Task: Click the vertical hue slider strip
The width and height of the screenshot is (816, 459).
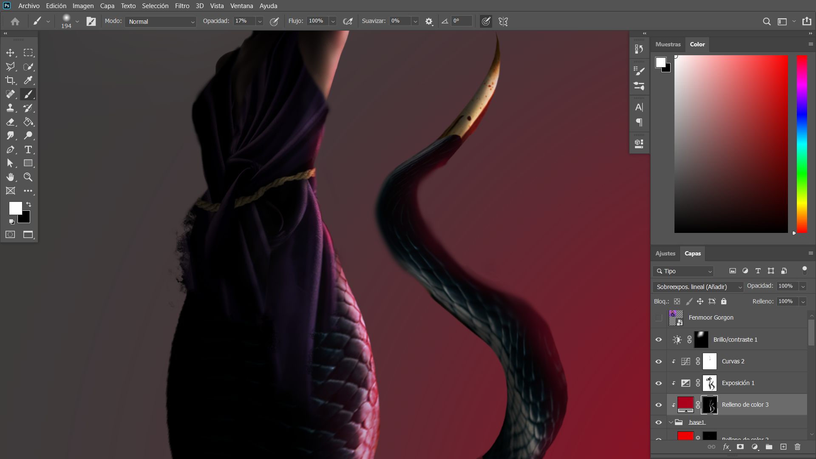Action: click(x=802, y=144)
